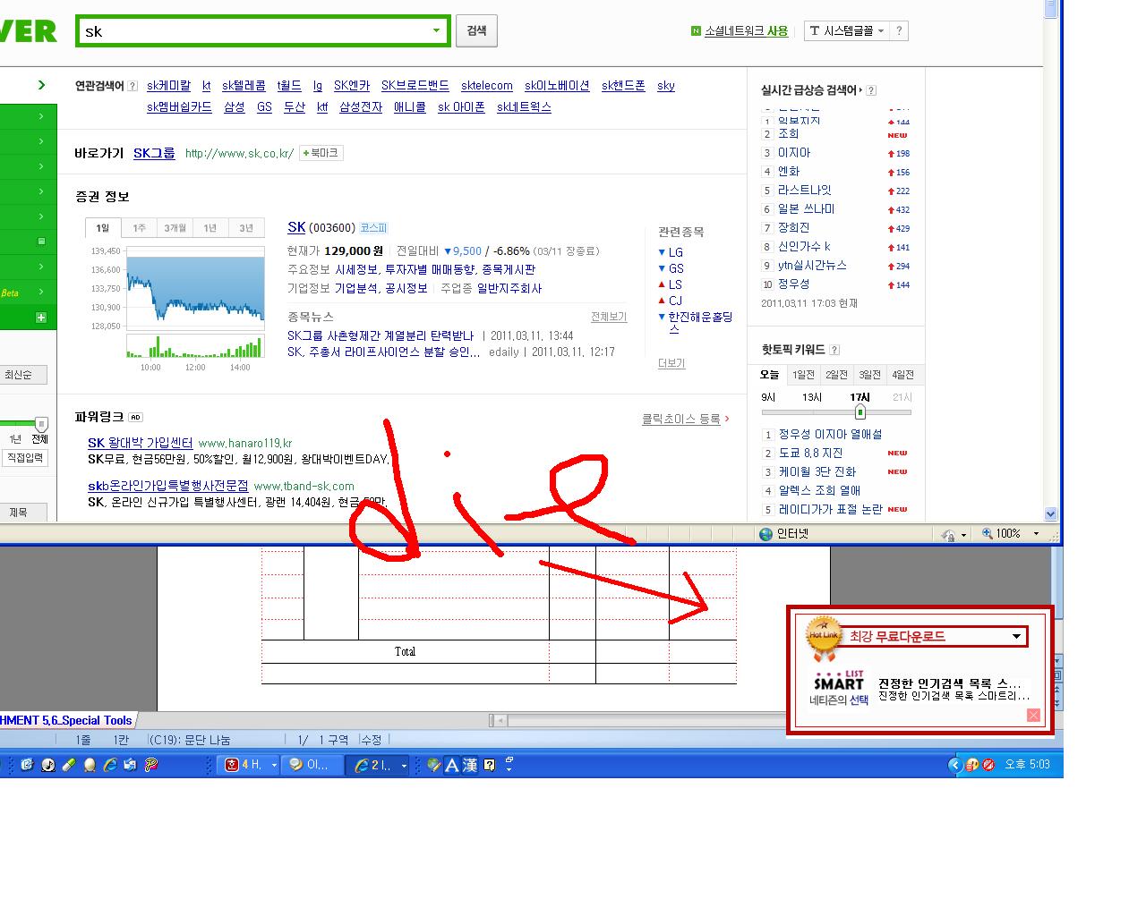The height and width of the screenshot is (916, 1146).
Task: Expand the 최강 무료다운로드 dropdown
Action: [1016, 637]
